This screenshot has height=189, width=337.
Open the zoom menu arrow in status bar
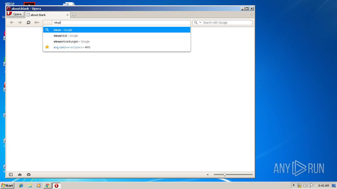(208, 175)
